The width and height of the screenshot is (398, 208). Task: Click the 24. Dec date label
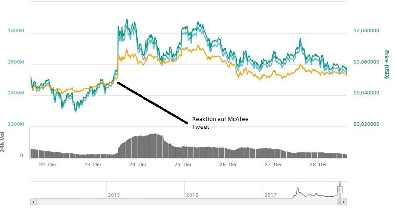click(x=138, y=165)
